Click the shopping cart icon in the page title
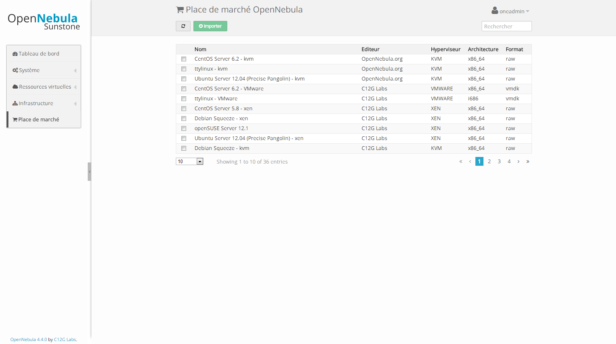The height and width of the screenshot is (344, 616). [180, 10]
